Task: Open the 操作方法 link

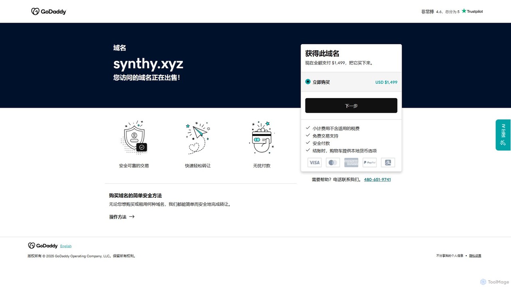Action: [x=122, y=217]
